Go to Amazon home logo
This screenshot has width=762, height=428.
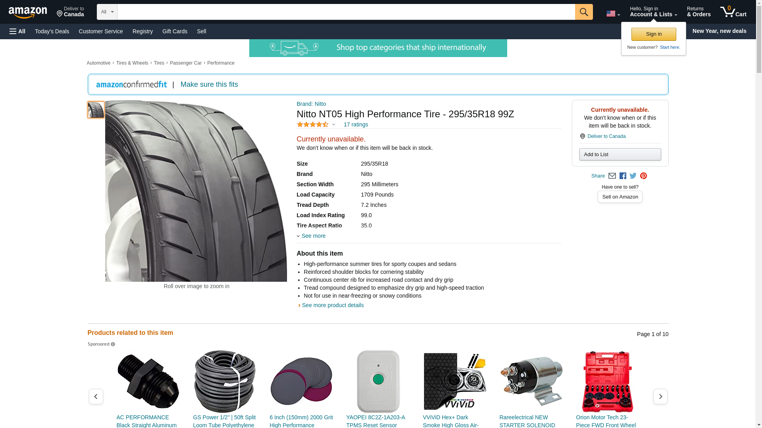(28, 12)
